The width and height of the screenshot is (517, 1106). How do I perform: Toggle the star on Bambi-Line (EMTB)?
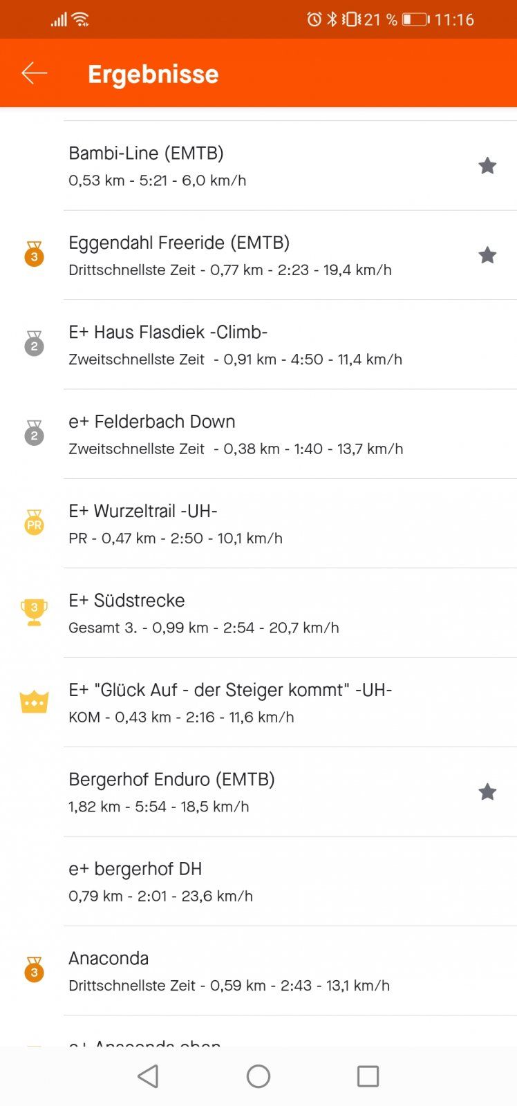487,166
